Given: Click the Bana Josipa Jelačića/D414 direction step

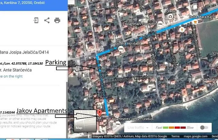Looking at the screenshot, I should pos(24,52).
